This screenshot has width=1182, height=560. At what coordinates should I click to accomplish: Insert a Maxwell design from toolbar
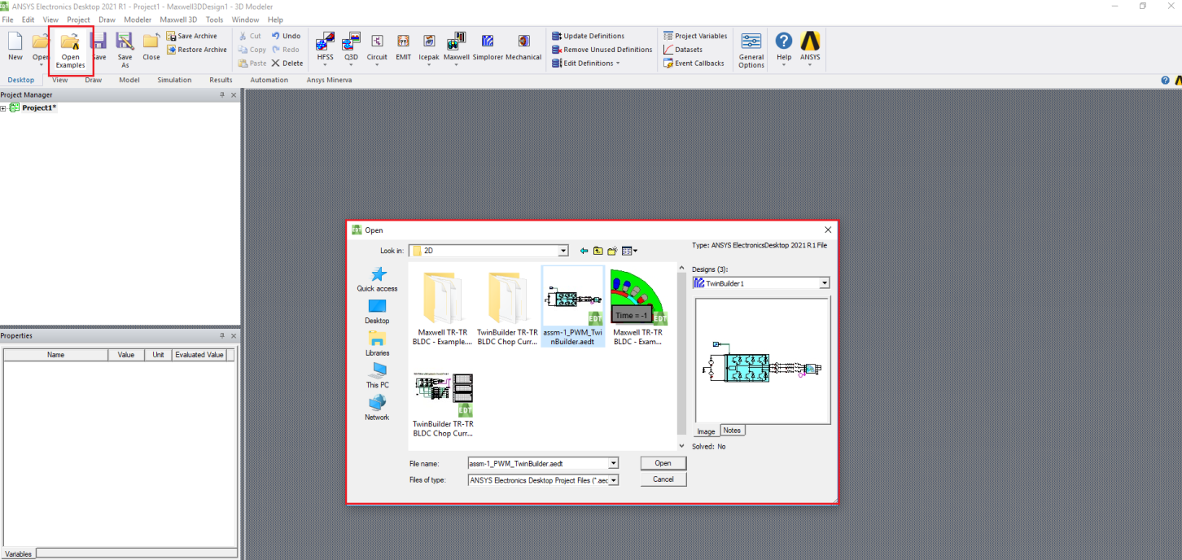456,42
